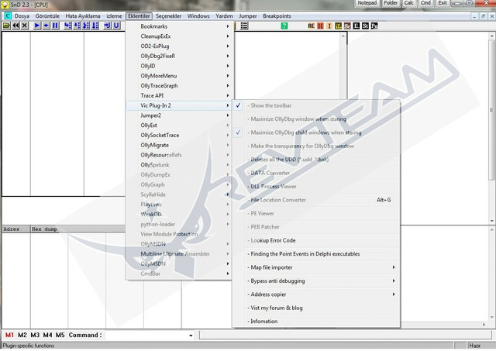Click the Close program X toolbar icon
496x351 pixels.
point(25,26)
